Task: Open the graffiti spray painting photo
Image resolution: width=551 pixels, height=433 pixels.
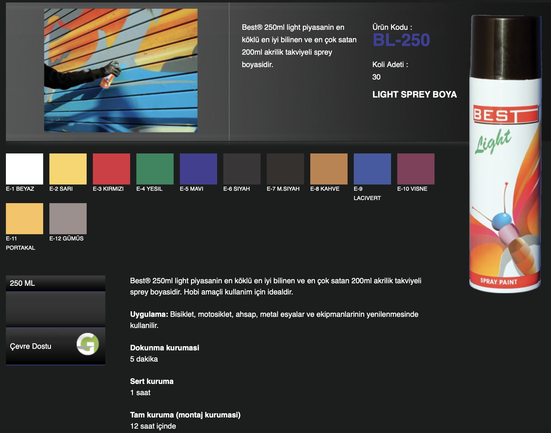Action: pos(121,71)
